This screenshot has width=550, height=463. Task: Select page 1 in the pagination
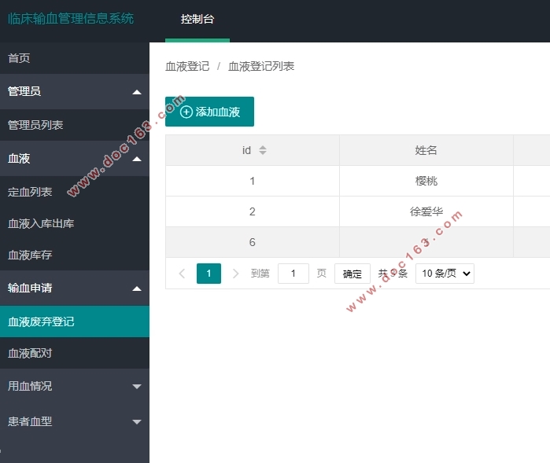pos(209,274)
